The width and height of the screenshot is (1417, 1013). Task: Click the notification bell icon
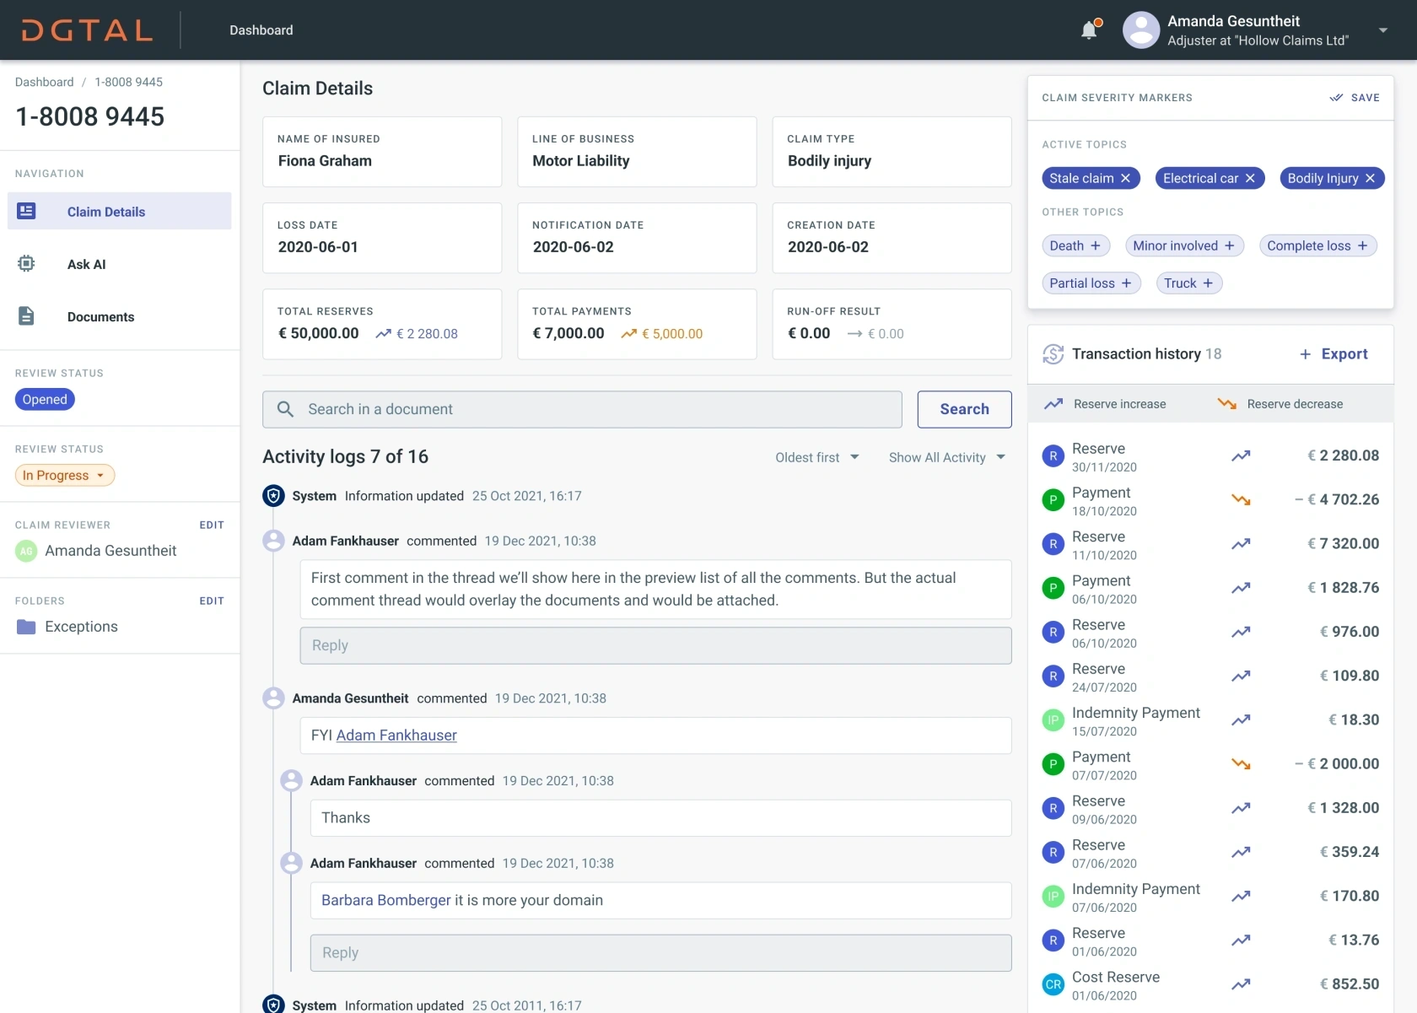tap(1090, 30)
